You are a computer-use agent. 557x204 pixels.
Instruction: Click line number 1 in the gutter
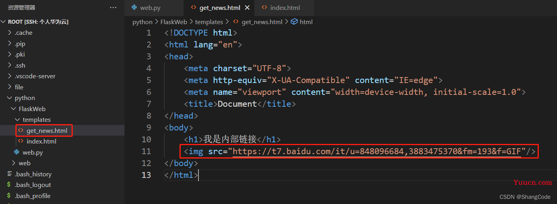coord(149,32)
